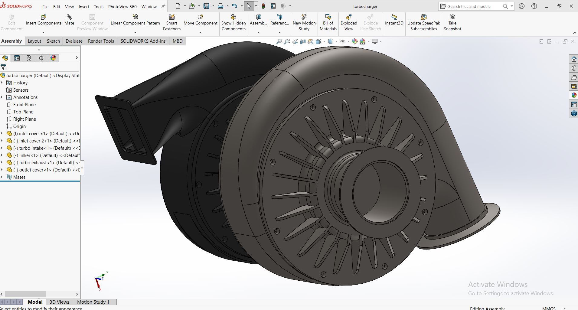
Task: Open the PhotoView 360 menu
Action: coord(122,6)
